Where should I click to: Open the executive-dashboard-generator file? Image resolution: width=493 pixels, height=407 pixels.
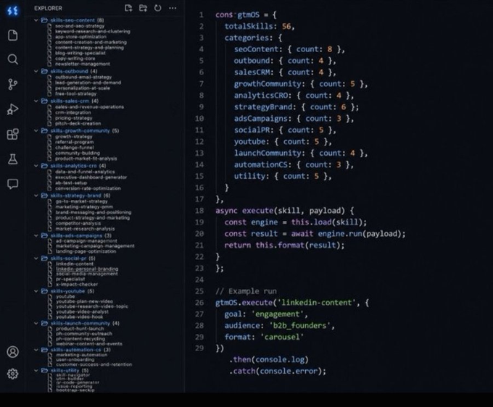pyautogui.click(x=91, y=177)
